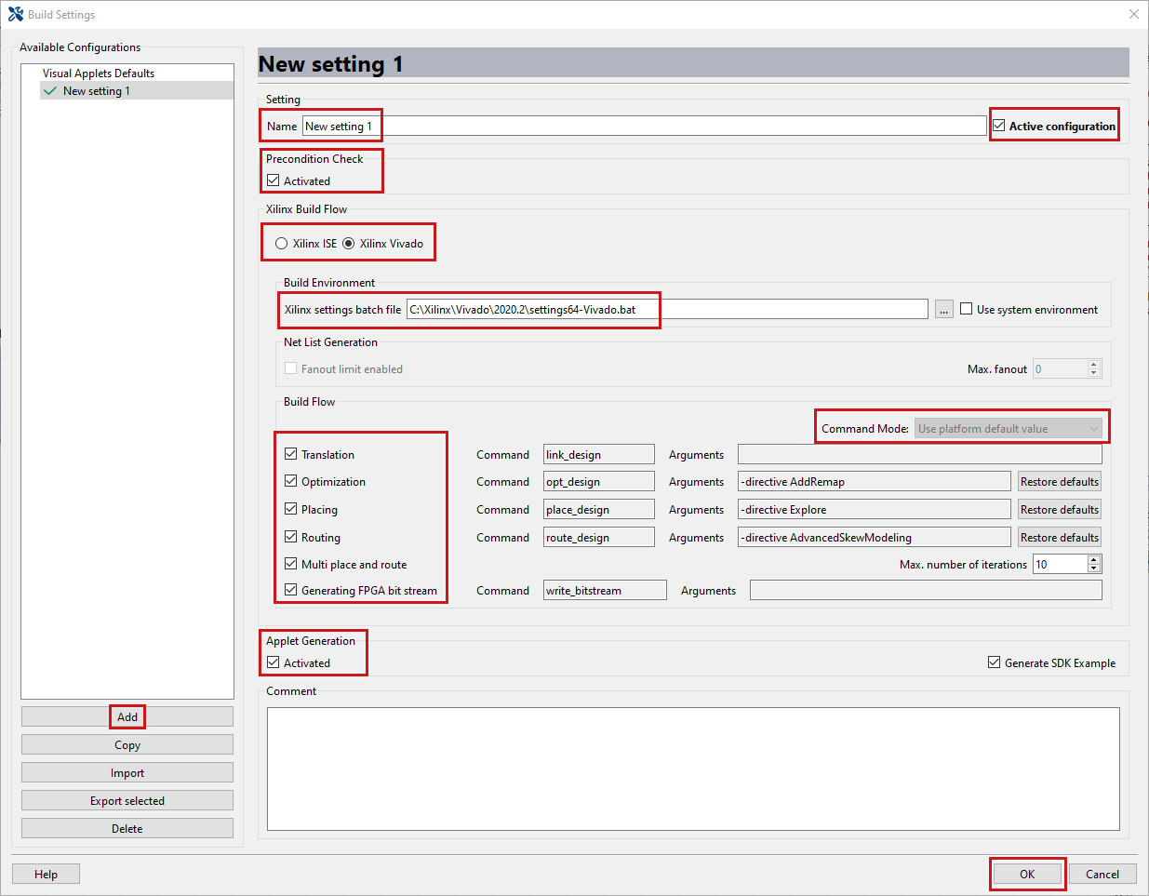Restore defaults for the opt_design arguments
This screenshot has height=896, width=1149.
(x=1059, y=481)
